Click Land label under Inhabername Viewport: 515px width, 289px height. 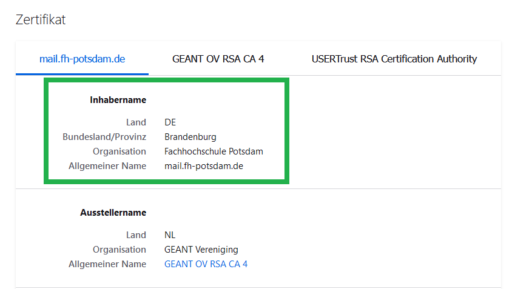coord(136,122)
